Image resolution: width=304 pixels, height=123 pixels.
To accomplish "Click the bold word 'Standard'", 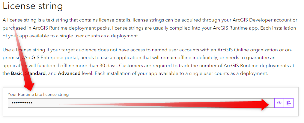I will tap(35, 73).
